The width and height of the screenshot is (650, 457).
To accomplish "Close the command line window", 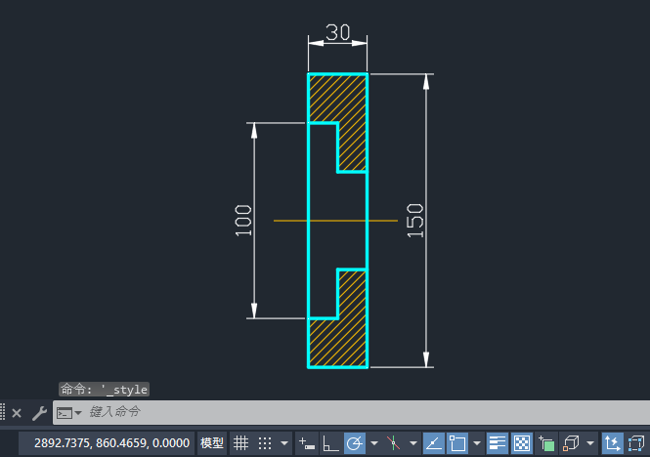I will click(17, 413).
